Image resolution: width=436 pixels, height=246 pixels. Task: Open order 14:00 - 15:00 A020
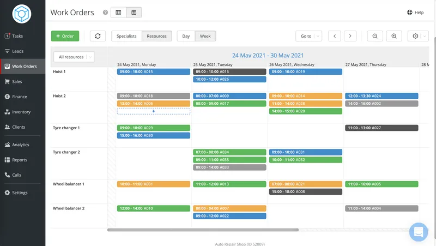[x=306, y=111]
